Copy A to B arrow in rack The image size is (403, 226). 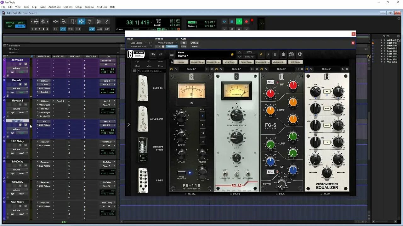pos(268,54)
